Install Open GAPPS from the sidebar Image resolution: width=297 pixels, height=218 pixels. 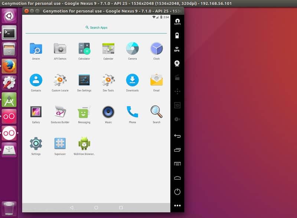click(177, 22)
